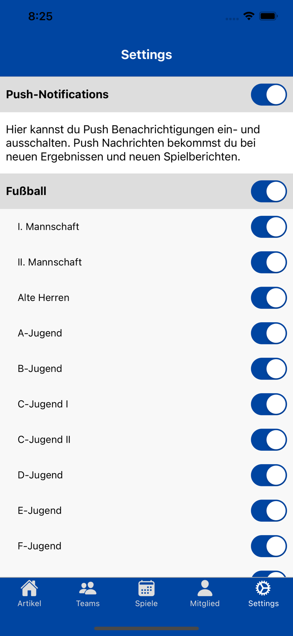This screenshot has height=636, width=293.
Task: Tap the status bar clock
Action: pyautogui.click(x=40, y=16)
